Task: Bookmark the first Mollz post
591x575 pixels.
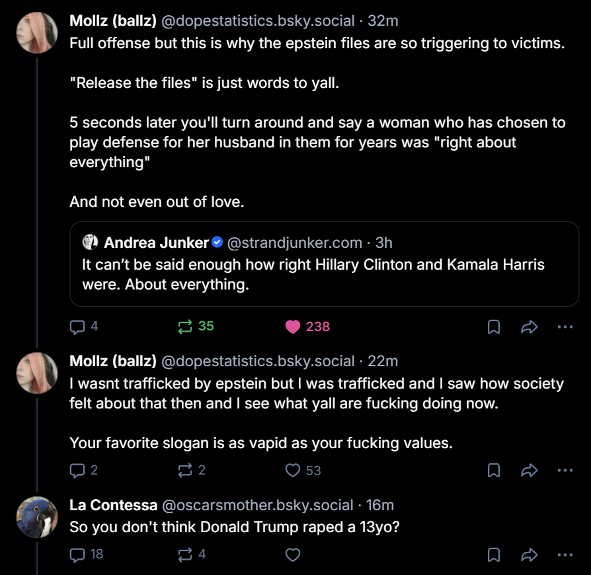Action: [x=493, y=326]
